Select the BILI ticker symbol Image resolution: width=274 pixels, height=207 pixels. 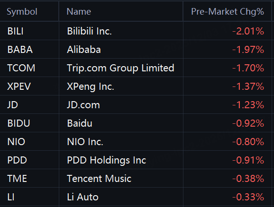(x=15, y=31)
